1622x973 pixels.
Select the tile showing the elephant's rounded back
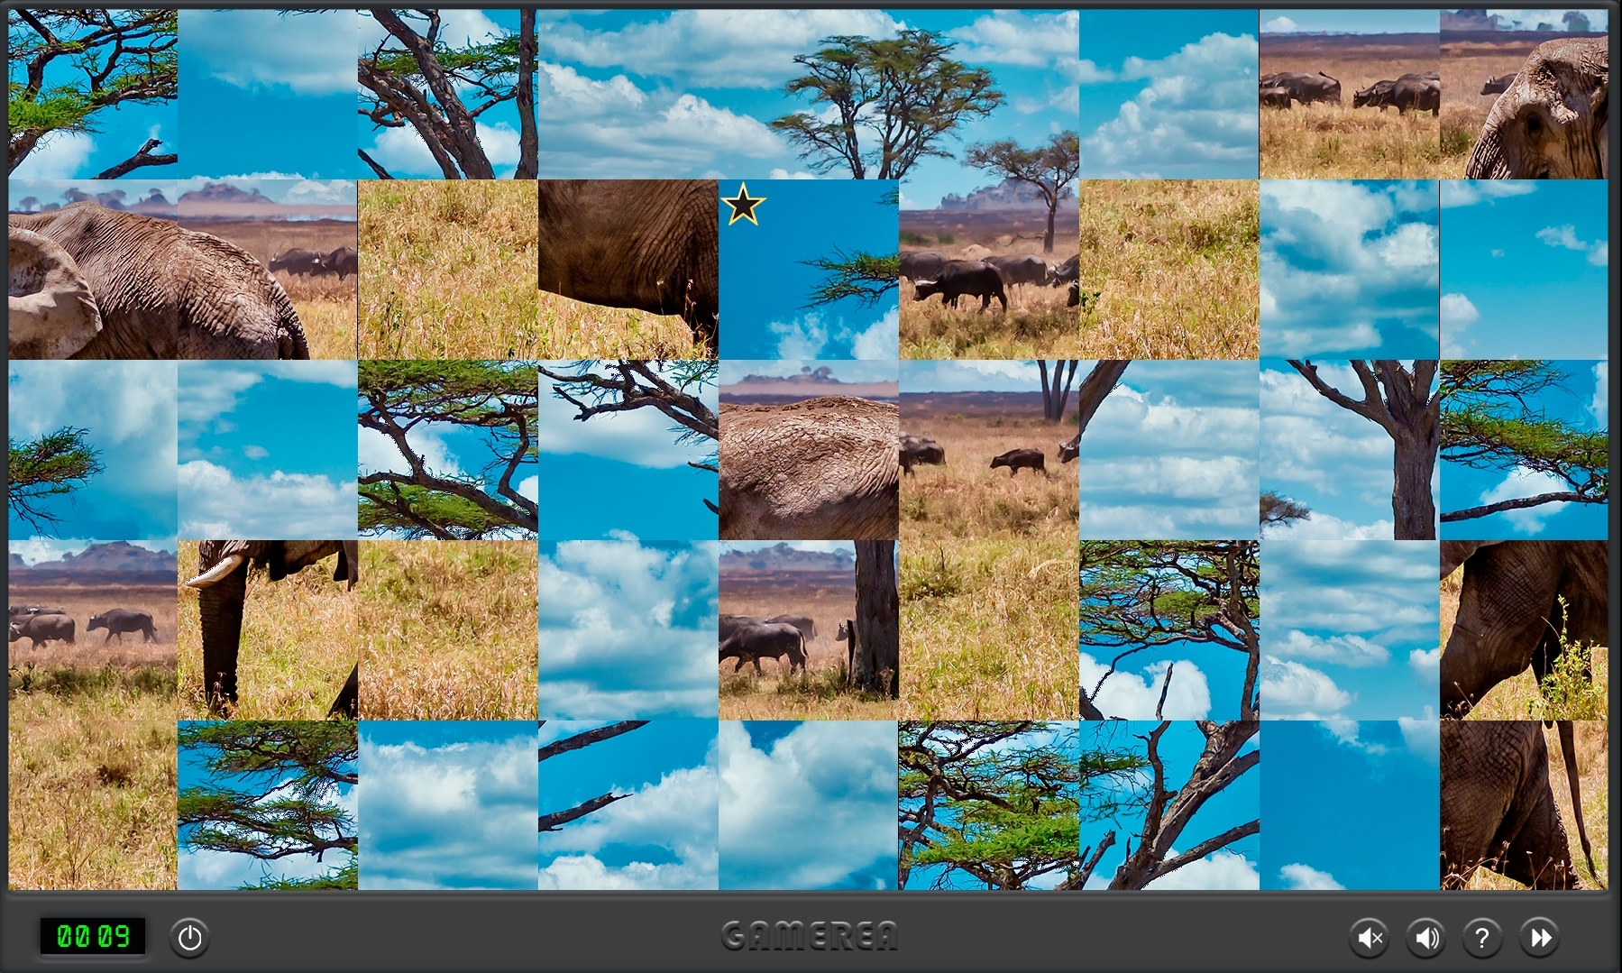pos(809,450)
